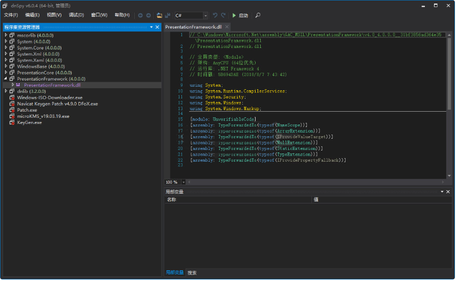456x281 pixels.
Task: Click the Navigate Forward arrow in toolbar
Action: tap(148, 15)
